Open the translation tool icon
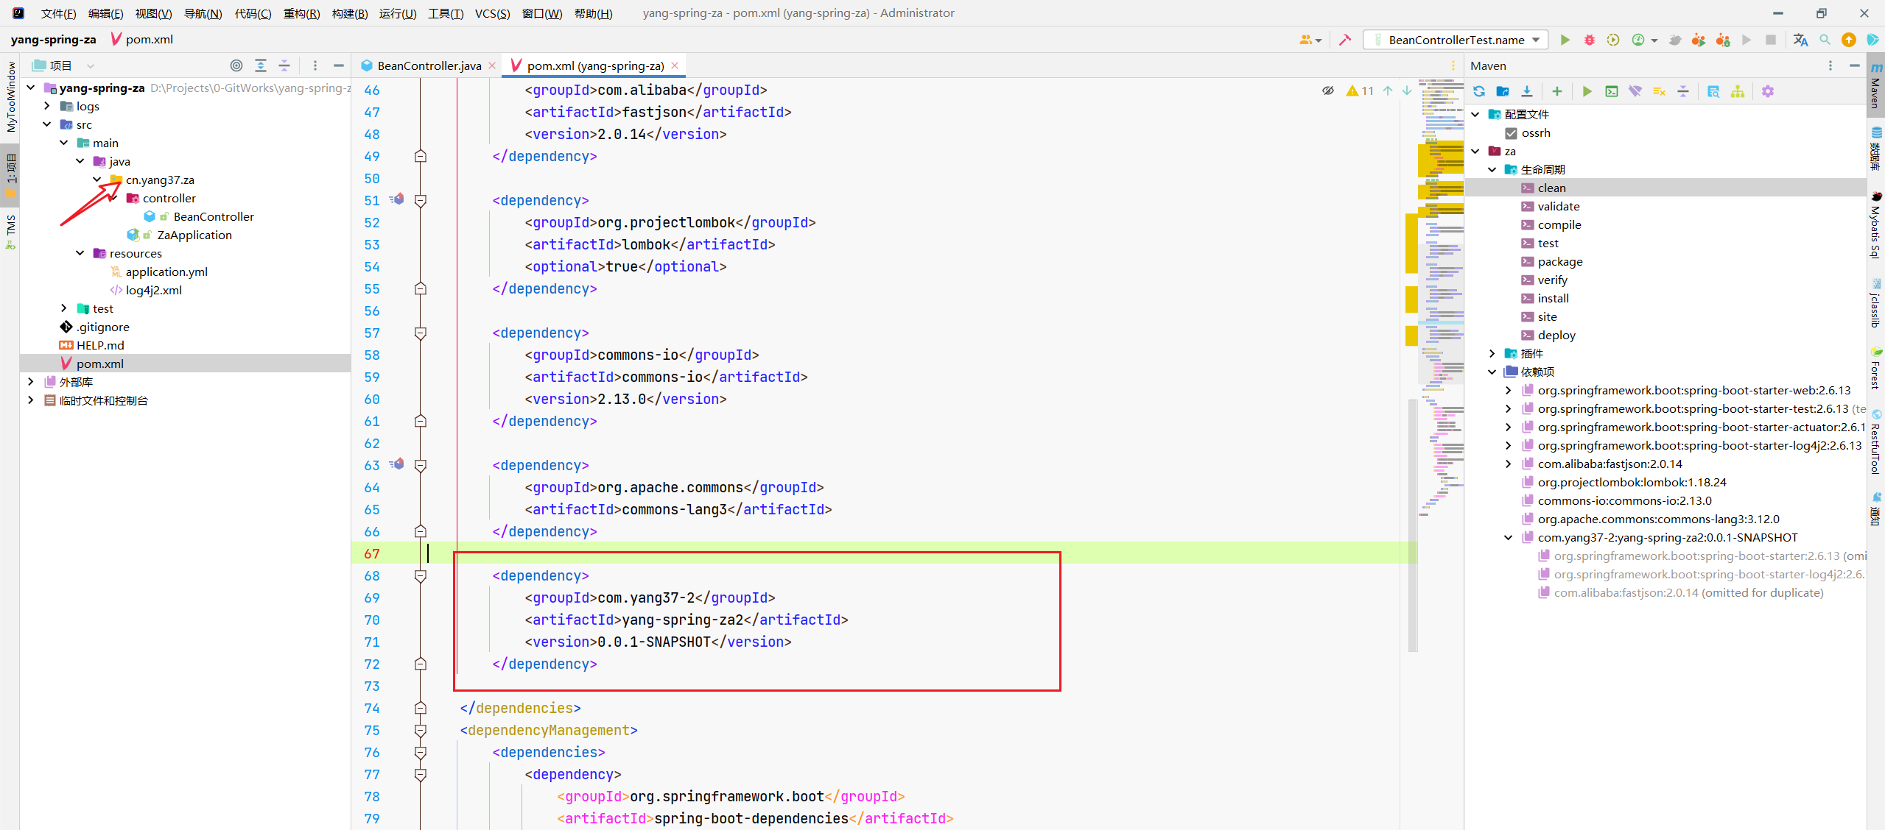 [x=1800, y=40]
